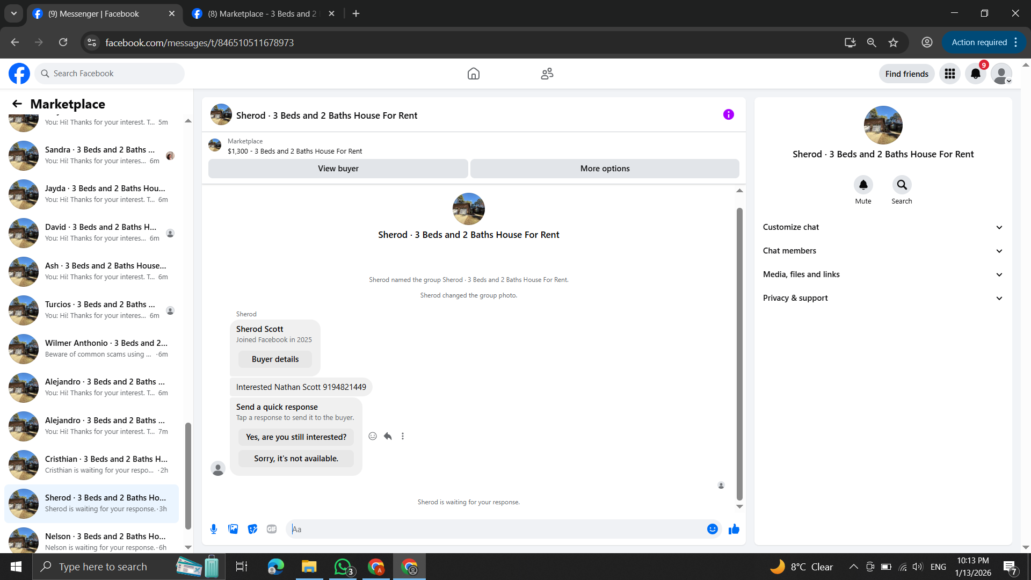Mute this conversation with bell icon

863,185
